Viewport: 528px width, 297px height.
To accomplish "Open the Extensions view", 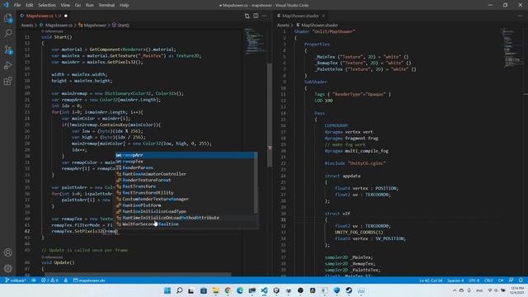I will (8, 81).
